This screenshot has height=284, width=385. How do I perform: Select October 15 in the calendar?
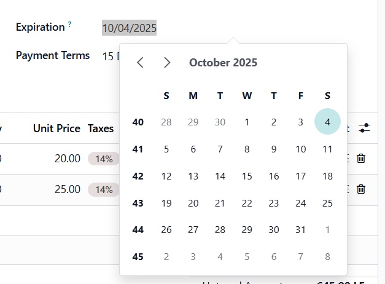coord(247,176)
